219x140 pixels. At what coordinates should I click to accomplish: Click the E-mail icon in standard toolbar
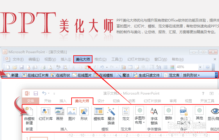click(x=35, y=67)
